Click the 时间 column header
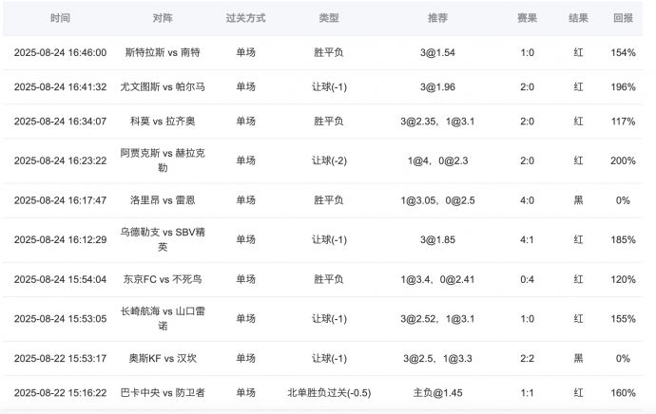This screenshot has height=414, width=656. click(x=60, y=18)
